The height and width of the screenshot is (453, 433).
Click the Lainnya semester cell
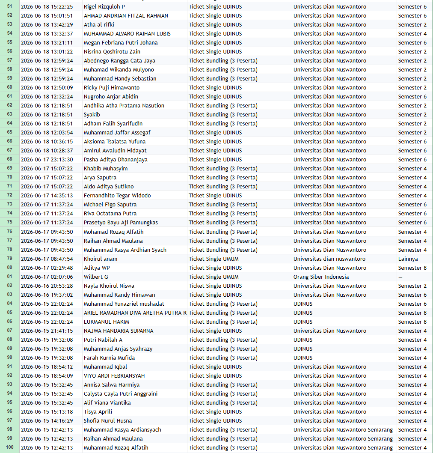click(x=415, y=259)
